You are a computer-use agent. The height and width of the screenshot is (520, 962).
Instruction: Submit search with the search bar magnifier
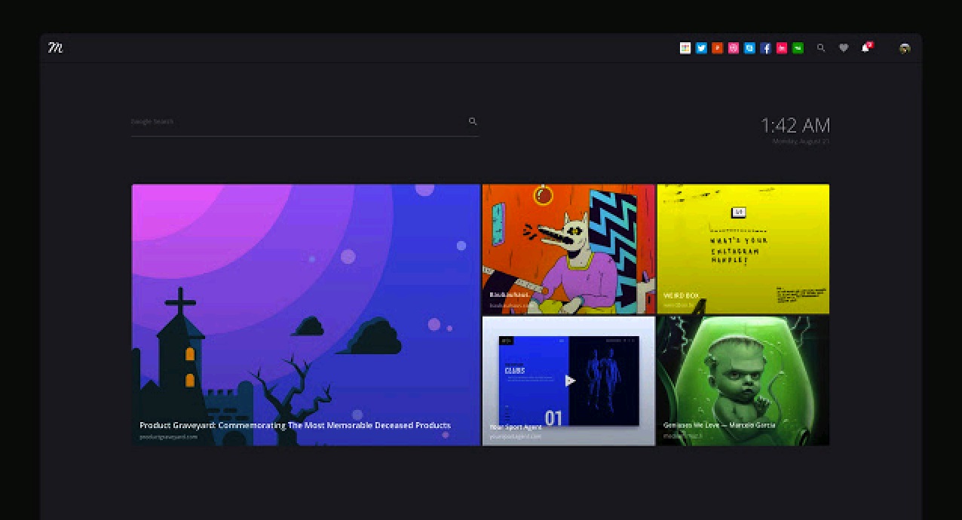(x=473, y=121)
